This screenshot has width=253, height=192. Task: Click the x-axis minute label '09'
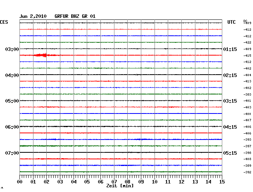point(141,182)
